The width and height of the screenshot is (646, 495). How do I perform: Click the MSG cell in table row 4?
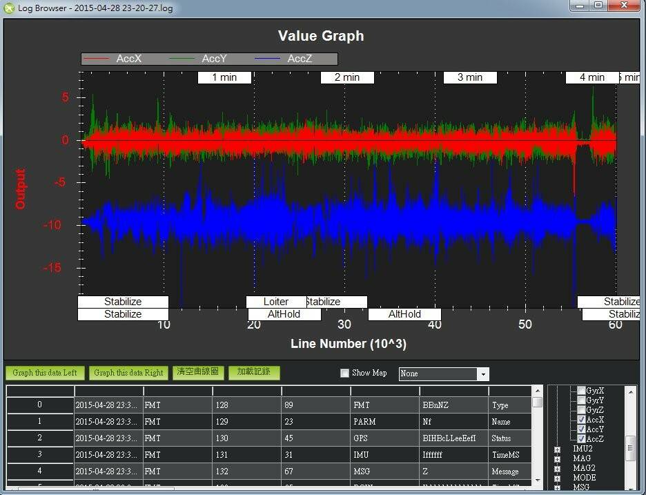(x=385, y=471)
